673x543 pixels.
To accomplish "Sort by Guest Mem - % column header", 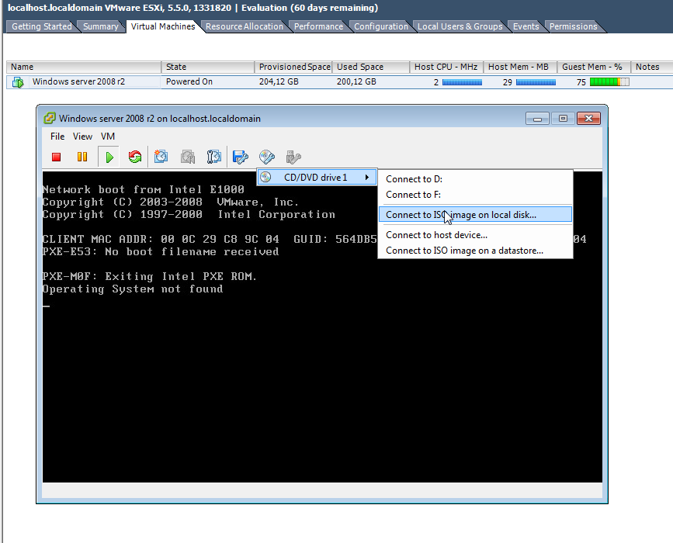I will coord(594,67).
